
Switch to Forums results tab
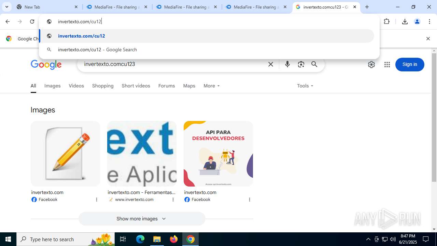tap(167, 86)
